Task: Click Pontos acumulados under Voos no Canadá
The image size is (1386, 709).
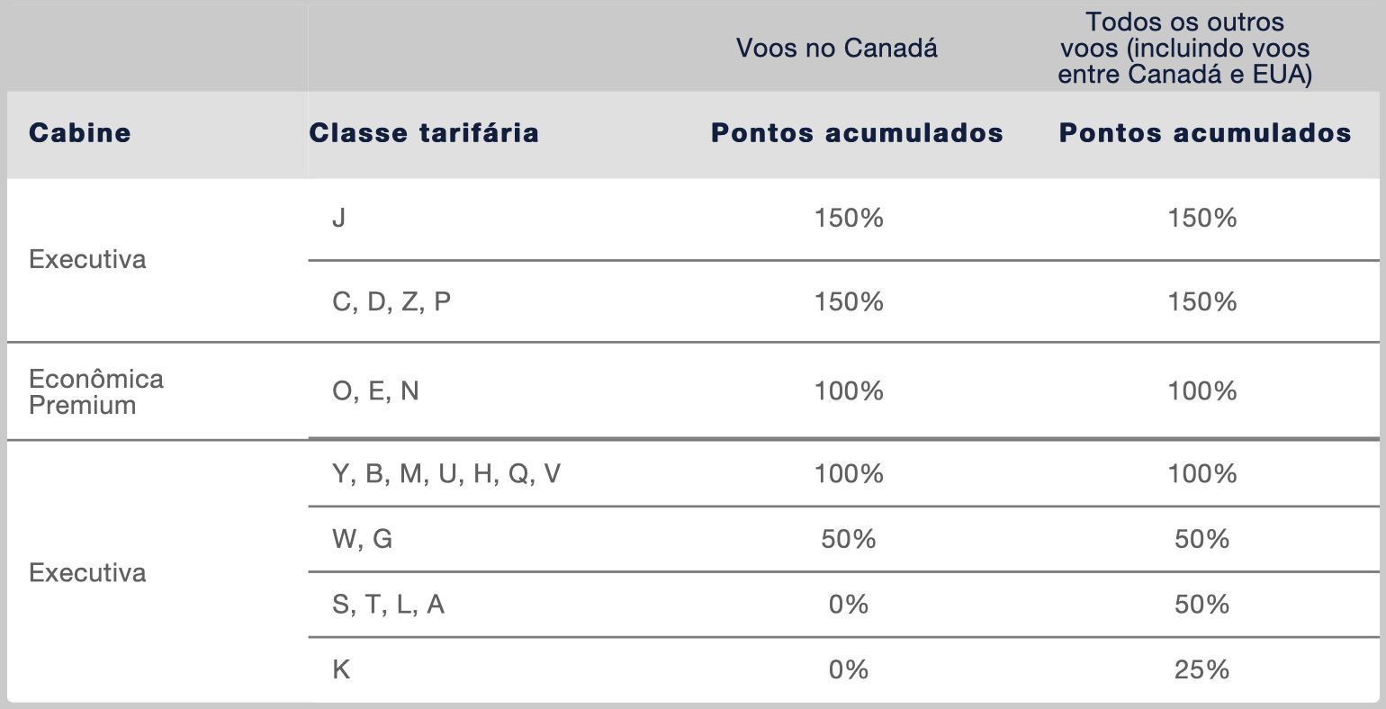Action: (857, 133)
